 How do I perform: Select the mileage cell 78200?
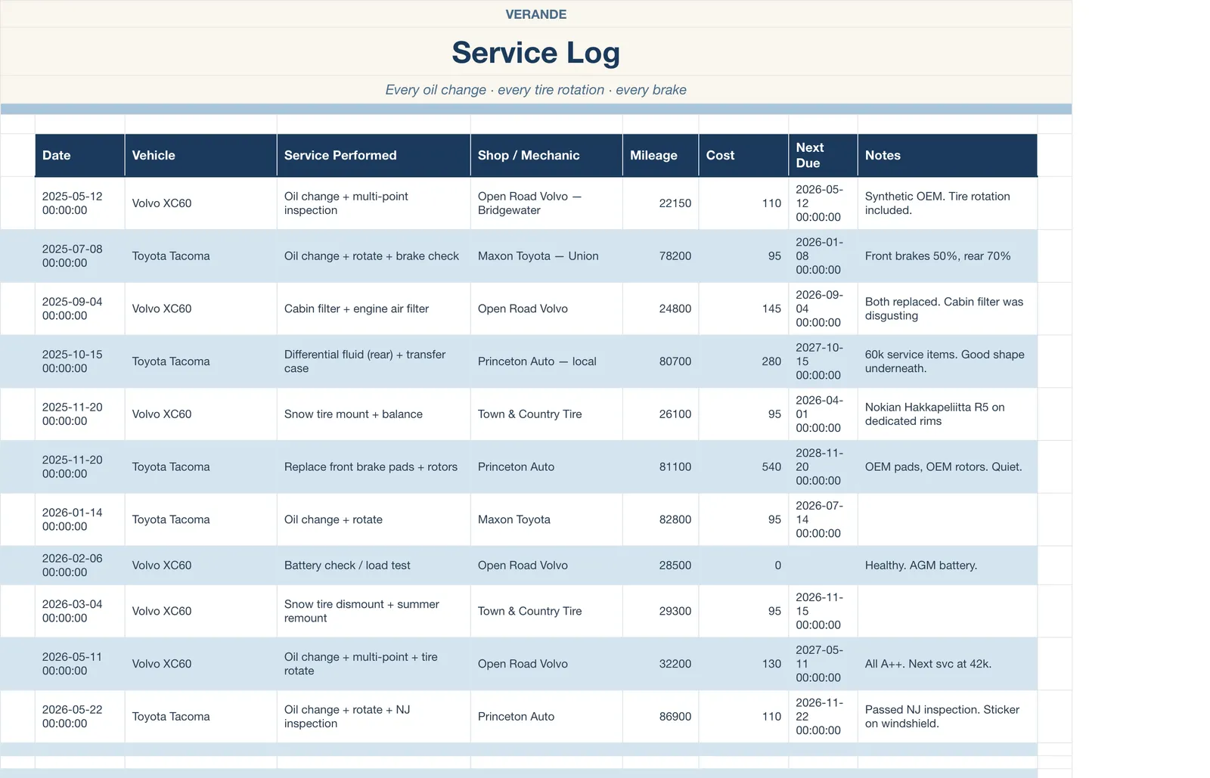point(661,256)
